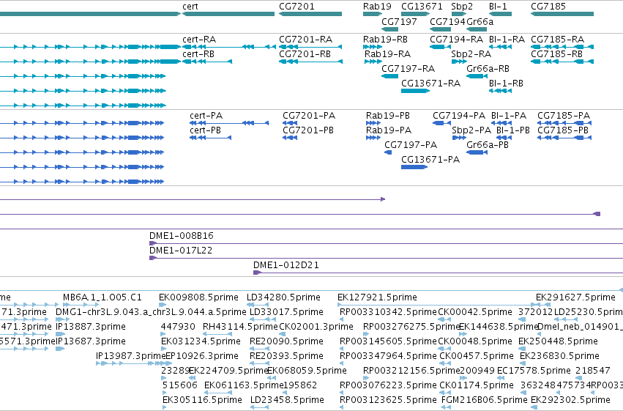Select the Gr66a gene label
Viewport: 623px width, 411px height.
tap(480, 21)
